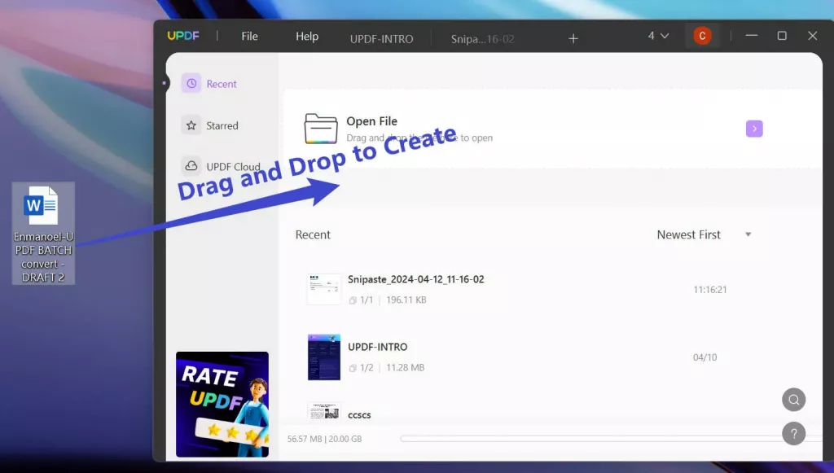Click the Open File folder icon
Viewport: 834px width, 473px height.
(x=321, y=129)
